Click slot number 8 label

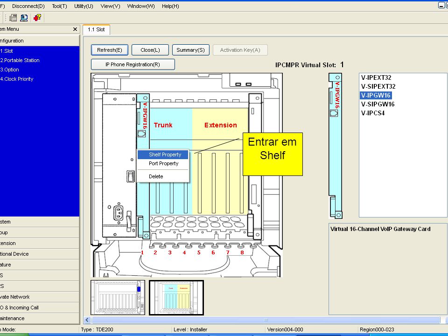tap(242, 252)
